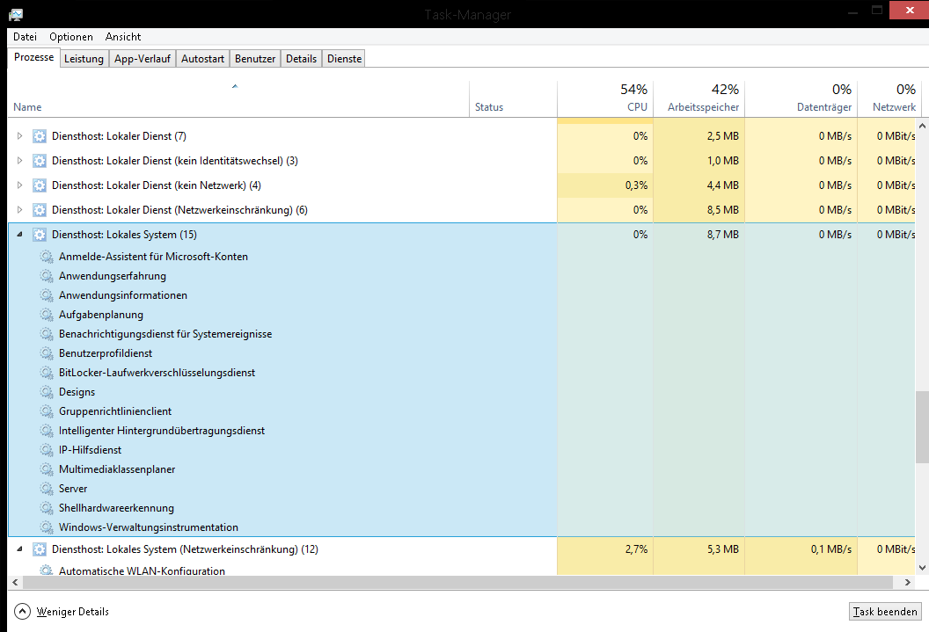Click the Task beenden button

coord(885,611)
